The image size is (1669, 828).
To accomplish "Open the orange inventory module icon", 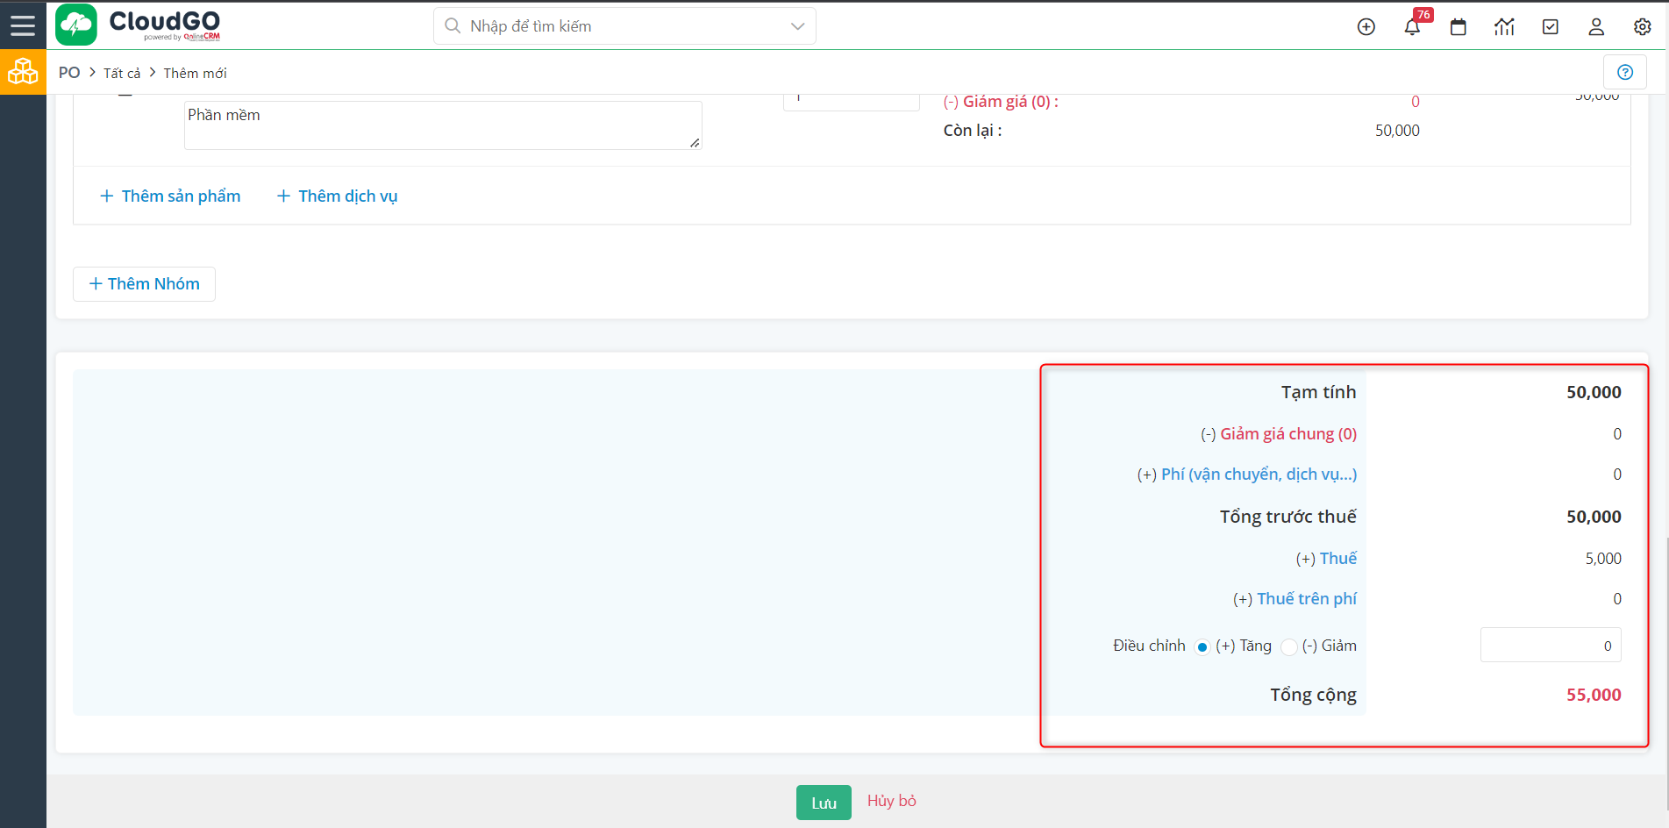I will point(23,72).
